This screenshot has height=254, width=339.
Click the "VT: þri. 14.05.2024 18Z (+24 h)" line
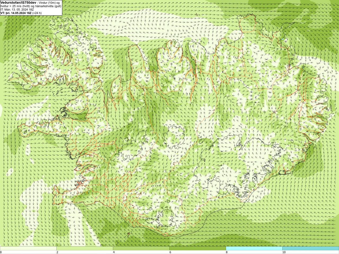click(21, 13)
